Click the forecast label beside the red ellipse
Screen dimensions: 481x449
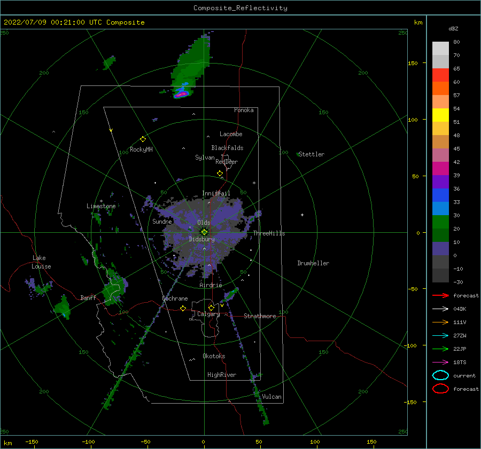[x=466, y=389]
